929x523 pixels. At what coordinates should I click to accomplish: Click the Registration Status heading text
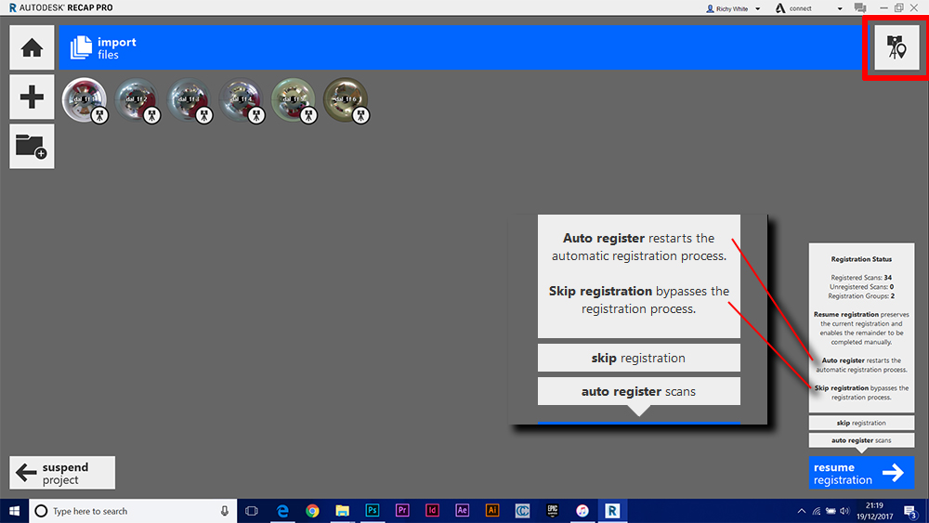pyautogui.click(x=861, y=259)
